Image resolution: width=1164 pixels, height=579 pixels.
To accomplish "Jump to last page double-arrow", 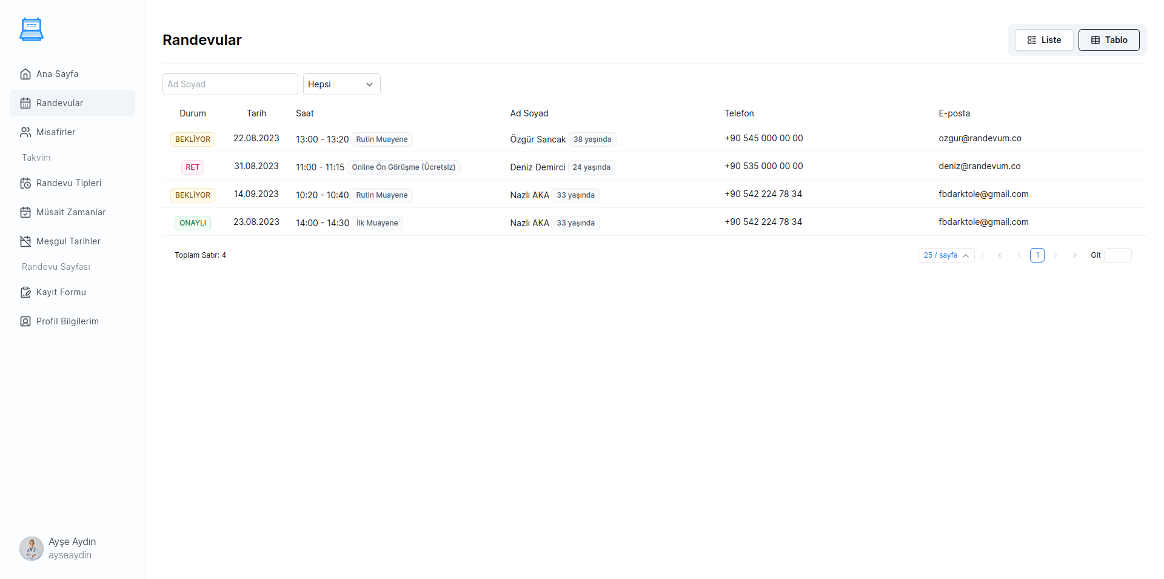I will pos(1075,255).
